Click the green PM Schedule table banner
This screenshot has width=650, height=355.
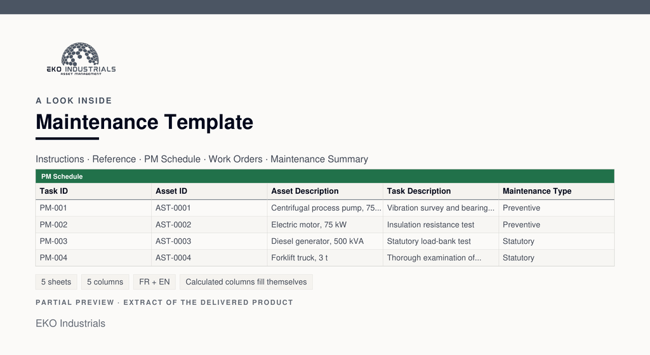[x=325, y=177]
